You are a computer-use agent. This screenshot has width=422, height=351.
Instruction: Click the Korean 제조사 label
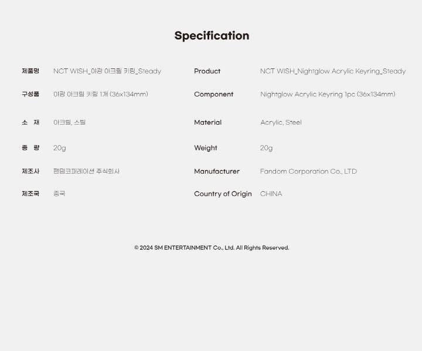coord(30,171)
